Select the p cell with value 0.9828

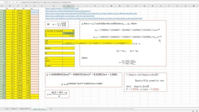18,98
